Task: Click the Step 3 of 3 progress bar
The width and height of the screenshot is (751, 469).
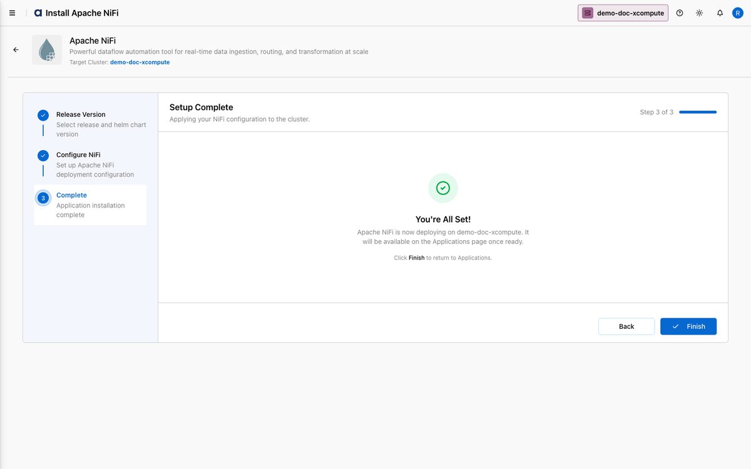Action: click(x=698, y=112)
